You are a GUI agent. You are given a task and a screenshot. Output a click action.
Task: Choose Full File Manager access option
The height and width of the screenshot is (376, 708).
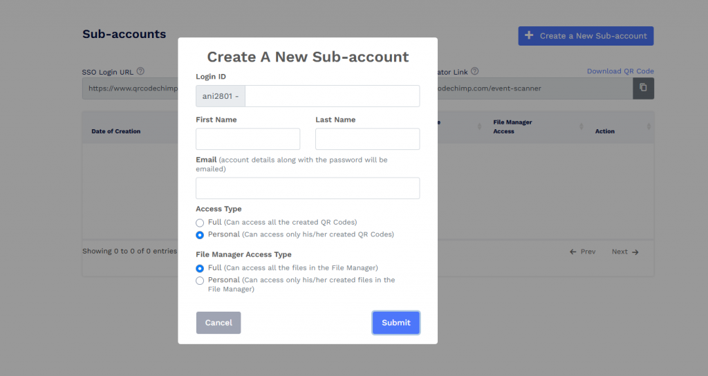200,269
